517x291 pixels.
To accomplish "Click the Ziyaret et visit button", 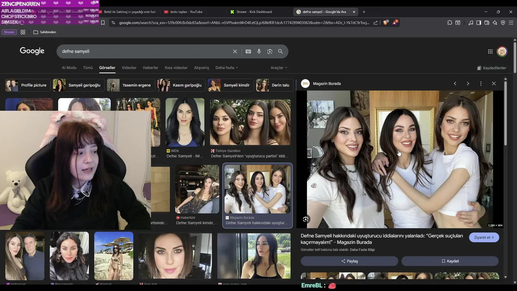I will (x=484, y=237).
